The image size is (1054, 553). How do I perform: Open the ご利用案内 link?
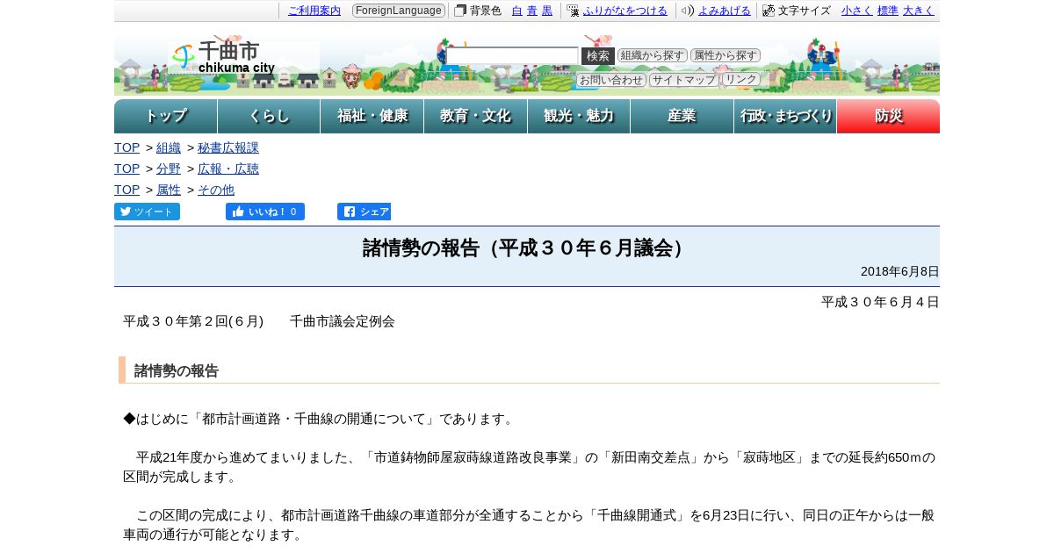[x=314, y=11]
